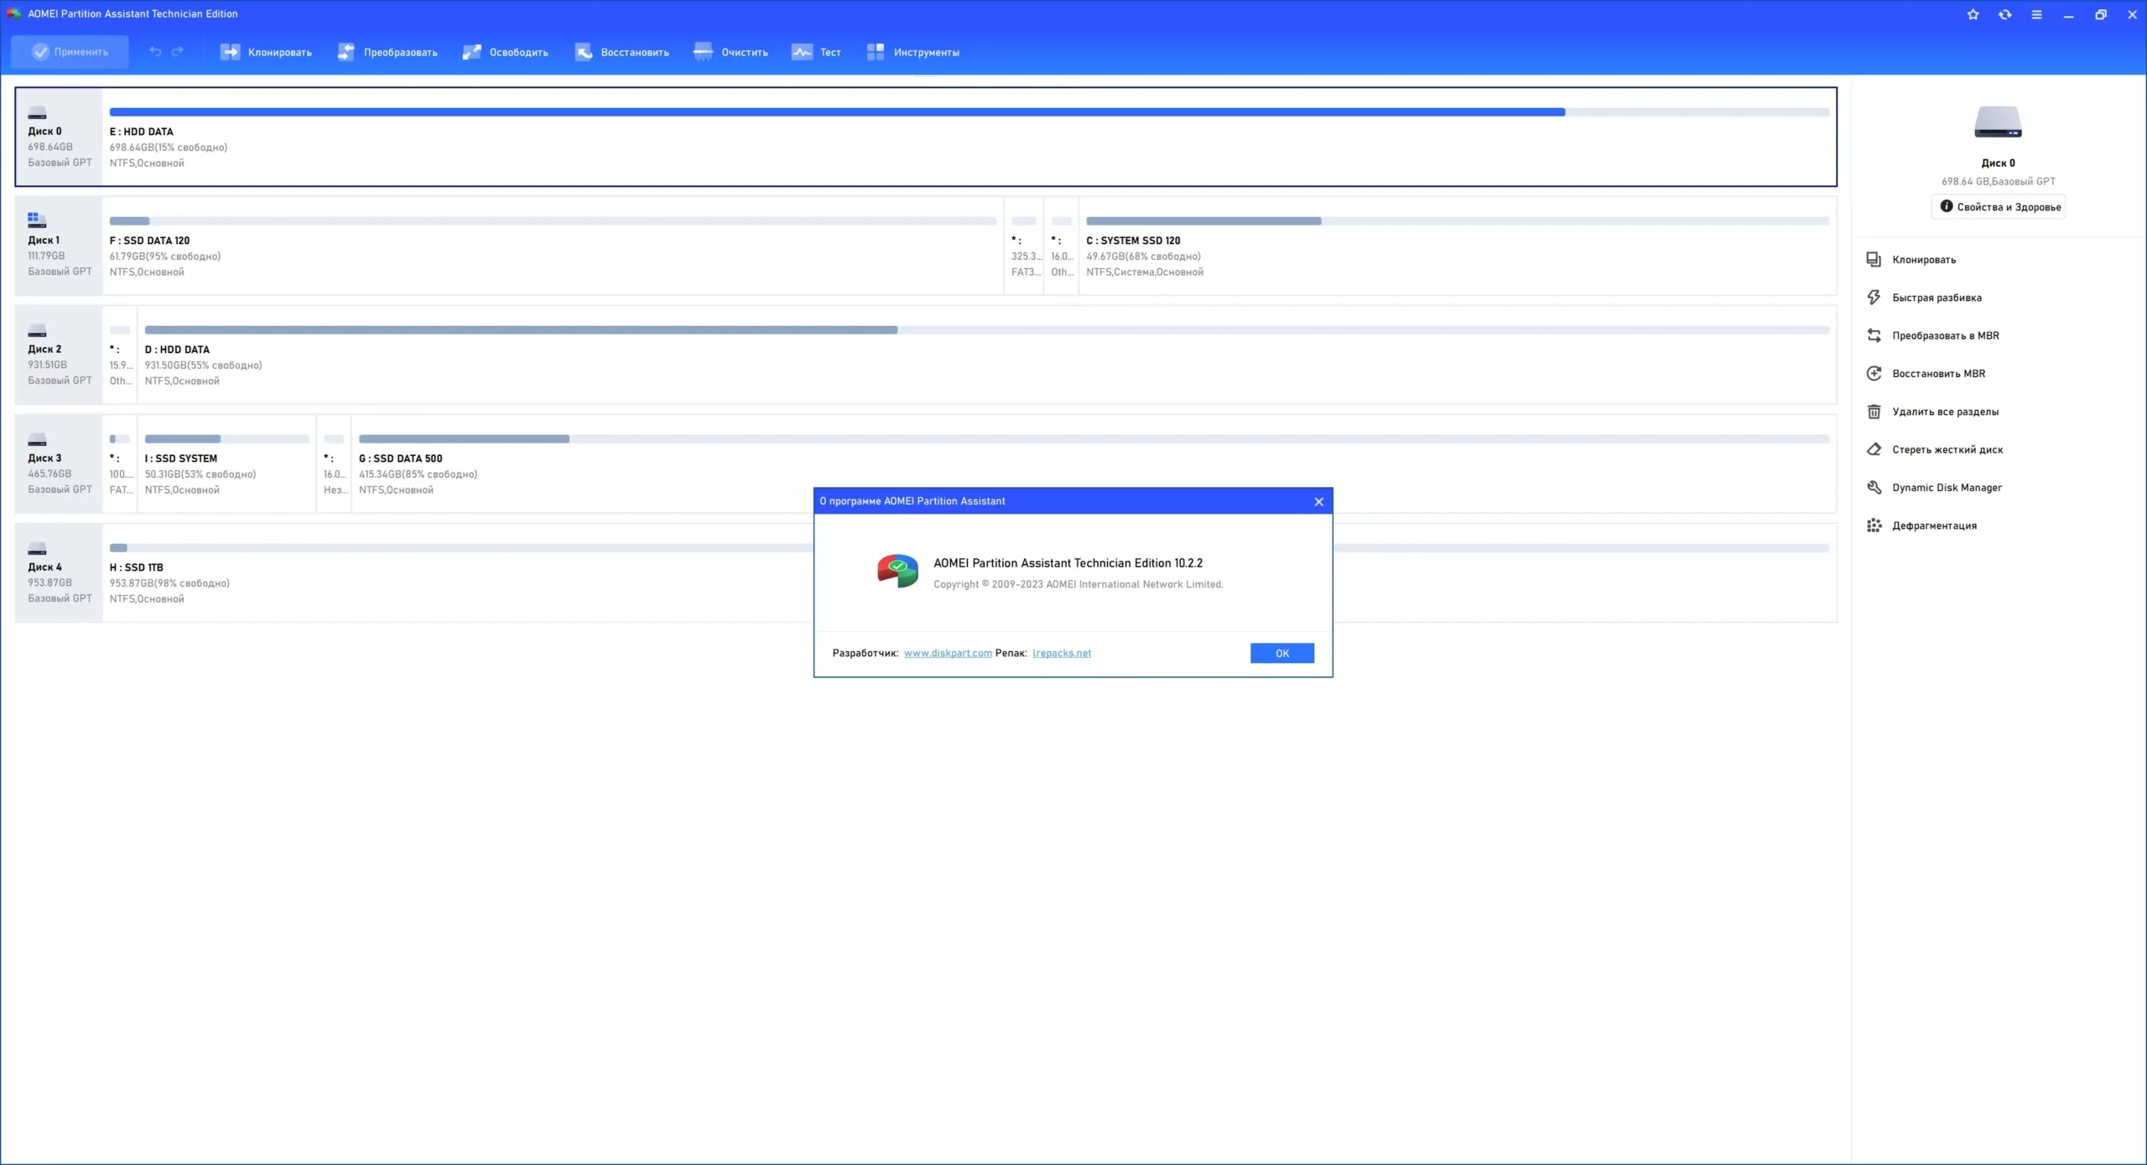Select Convert to MBR in sidebar

[x=1945, y=335]
